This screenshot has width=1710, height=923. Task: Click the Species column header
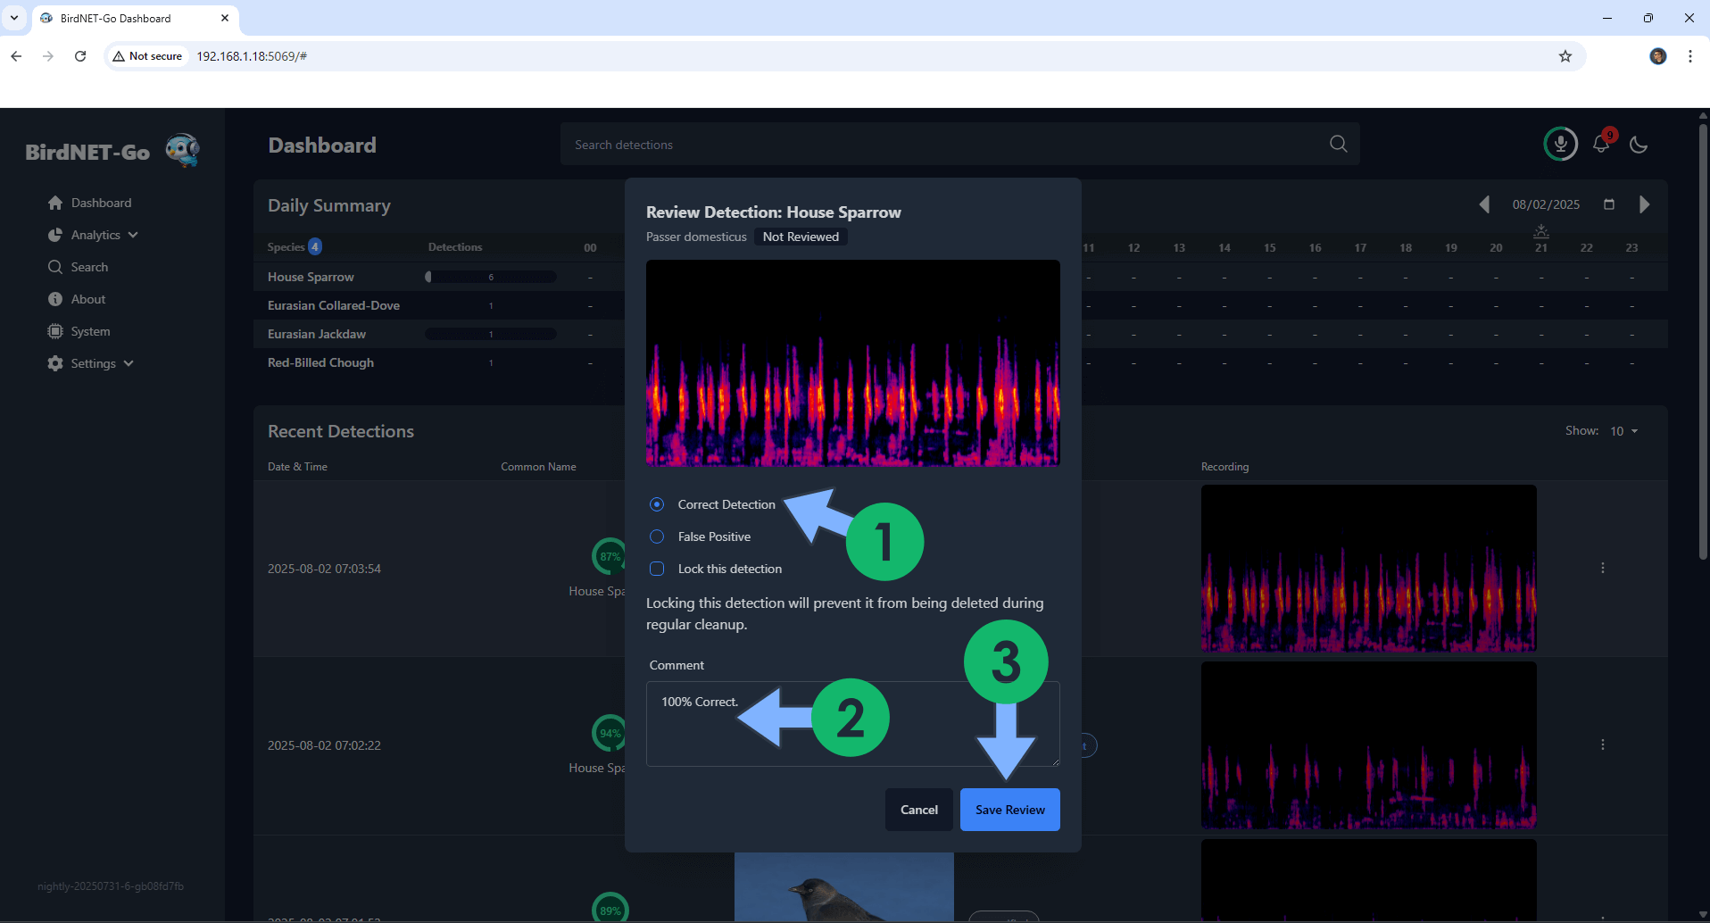(x=286, y=247)
